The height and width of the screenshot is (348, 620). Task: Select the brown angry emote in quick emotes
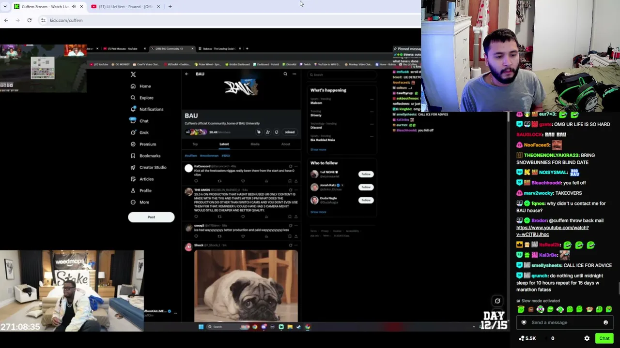pos(531,309)
